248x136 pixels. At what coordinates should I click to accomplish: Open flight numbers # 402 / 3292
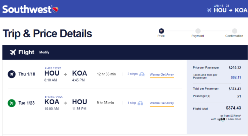(53, 68)
